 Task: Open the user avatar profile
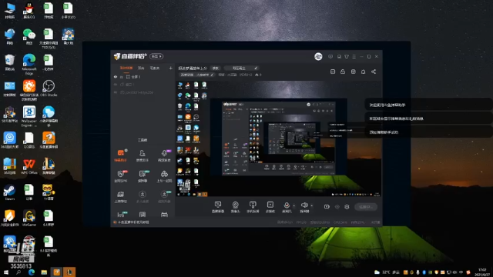tap(318, 56)
